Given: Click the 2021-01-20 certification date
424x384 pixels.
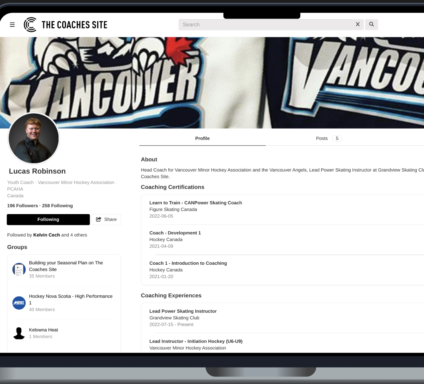Looking at the screenshot, I should pos(161,276).
